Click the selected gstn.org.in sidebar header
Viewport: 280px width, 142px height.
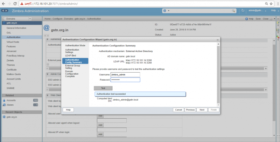click(22, 23)
